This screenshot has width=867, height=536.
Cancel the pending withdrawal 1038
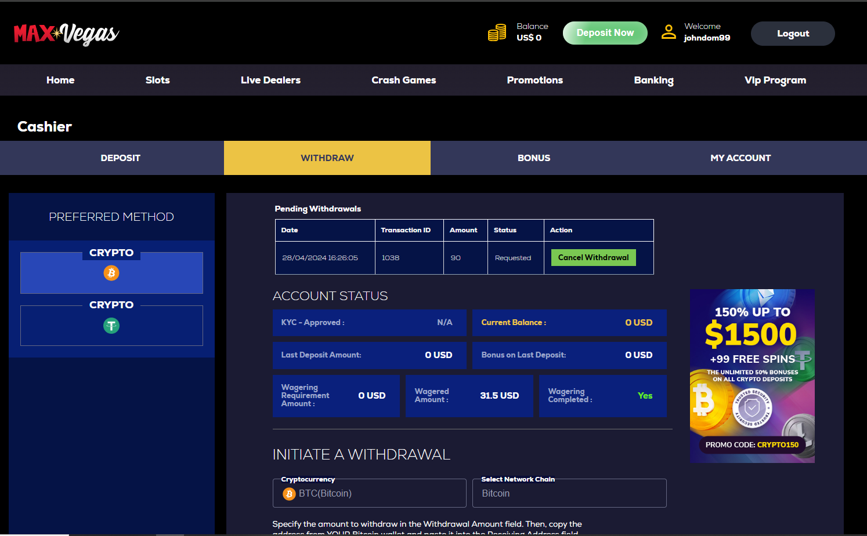593,257
